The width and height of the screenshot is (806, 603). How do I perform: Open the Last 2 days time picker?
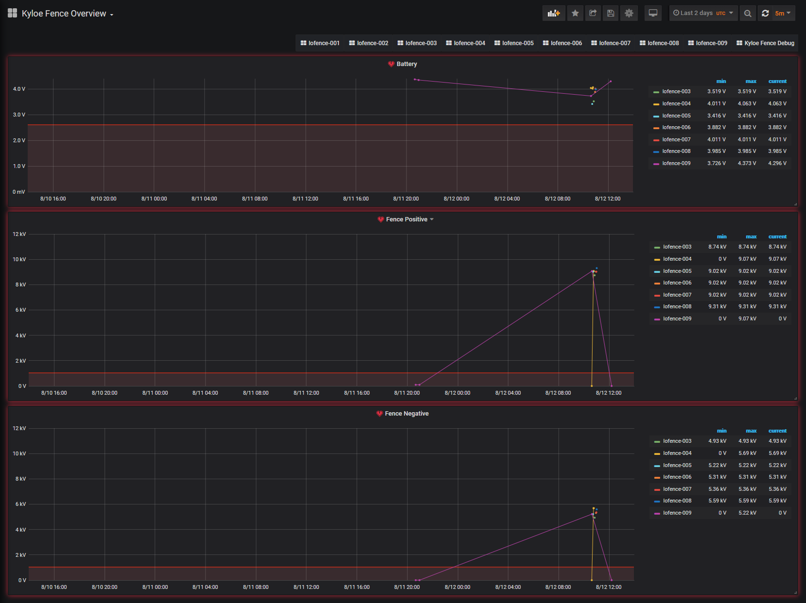[703, 13]
